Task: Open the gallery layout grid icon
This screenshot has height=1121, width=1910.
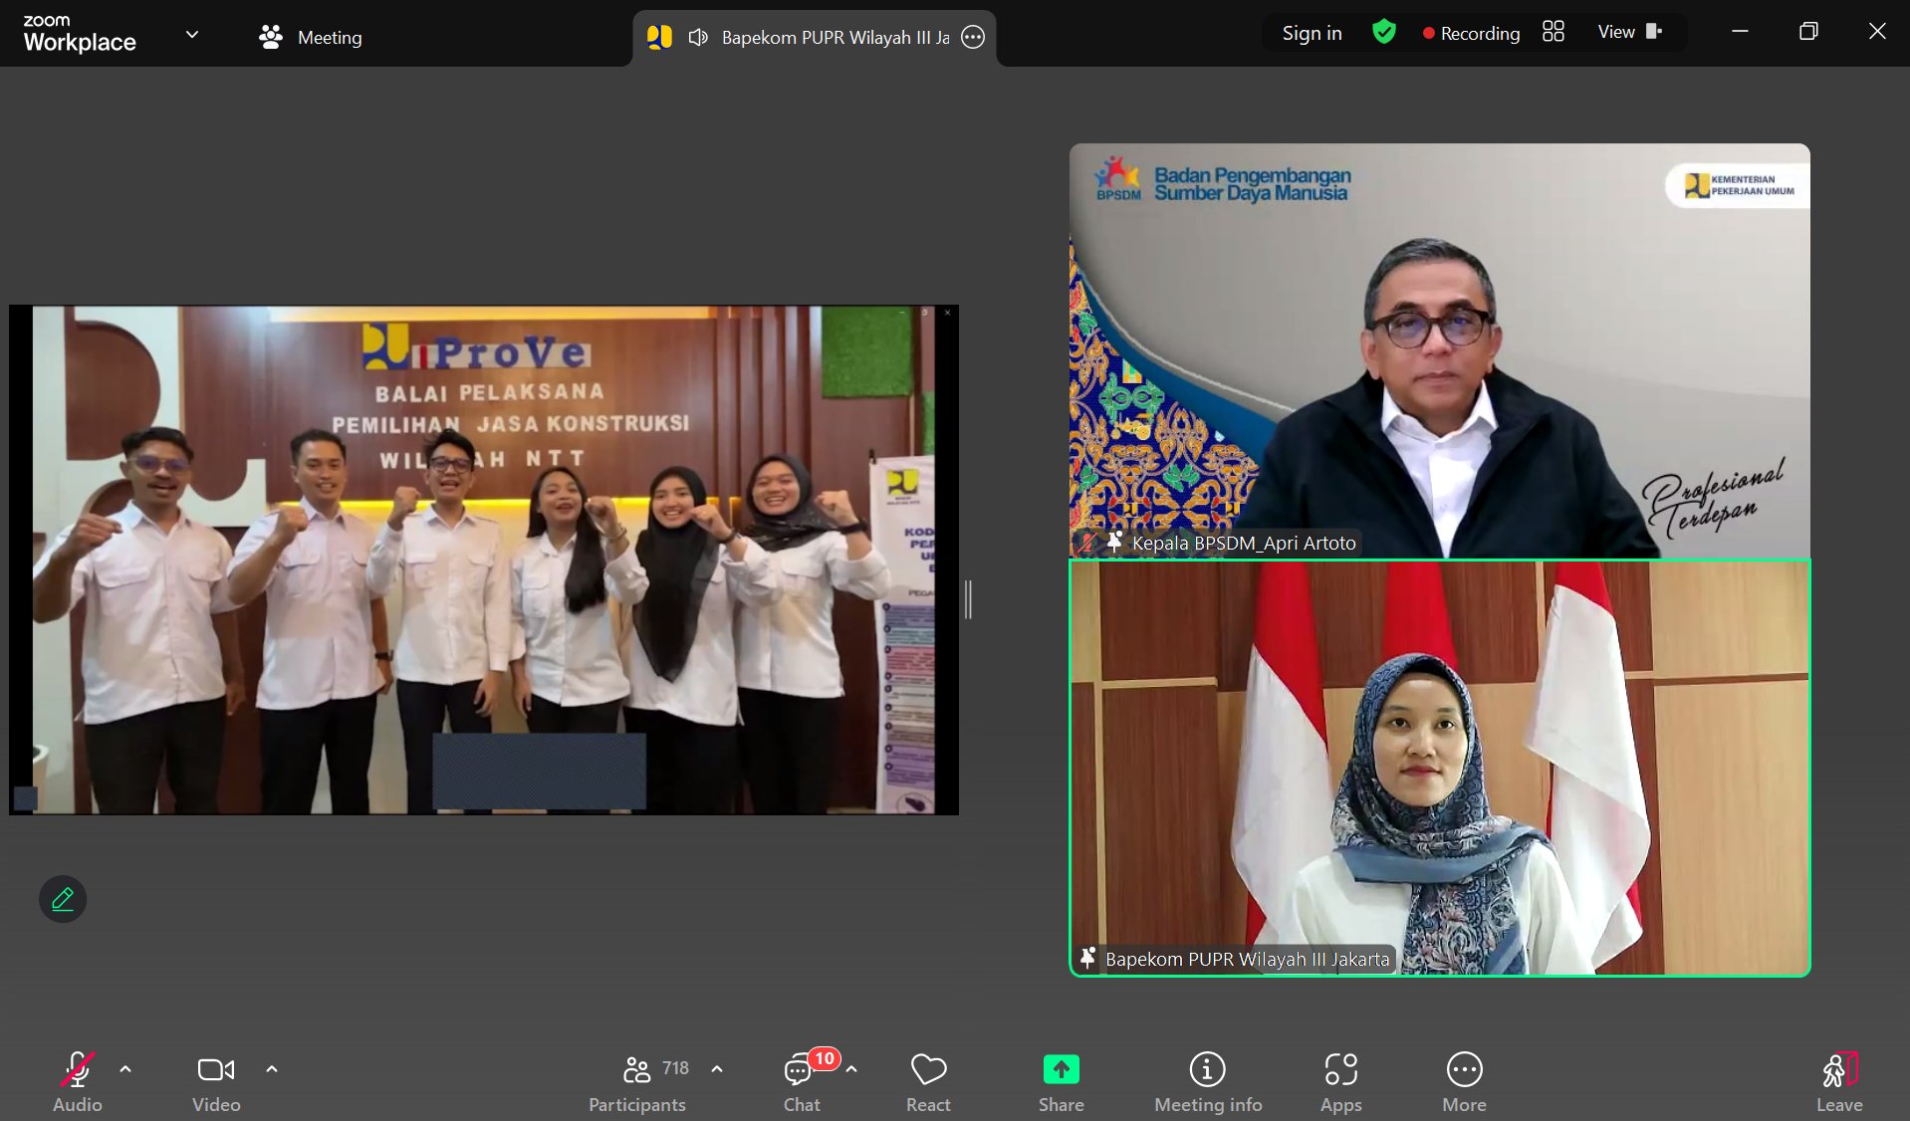Action: click(x=1553, y=32)
